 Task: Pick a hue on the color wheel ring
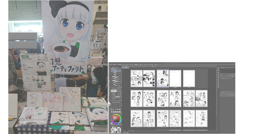116,115
